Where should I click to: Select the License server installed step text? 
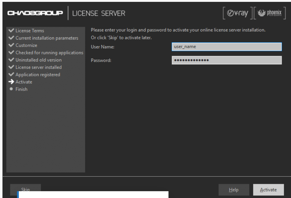[x=39, y=67]
